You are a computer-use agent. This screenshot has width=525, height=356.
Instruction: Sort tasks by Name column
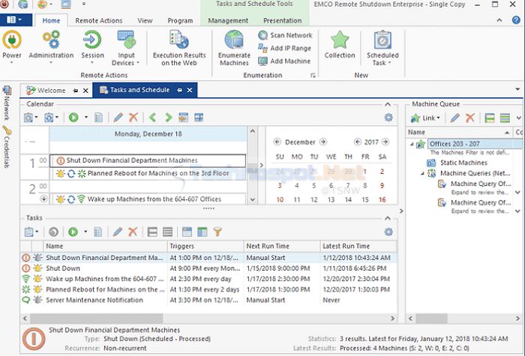pos(105,247)
